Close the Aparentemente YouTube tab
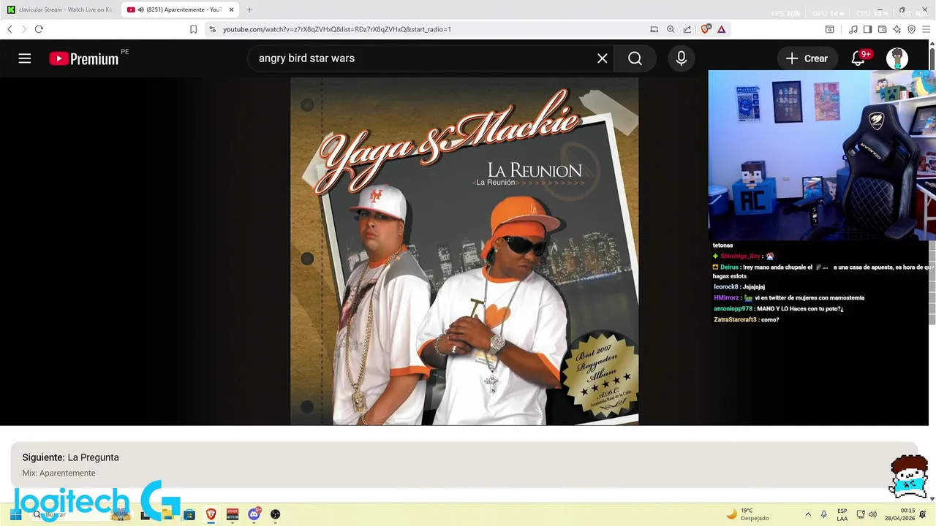936x526 pixels. pyautogui.click(x=231, y=9)
